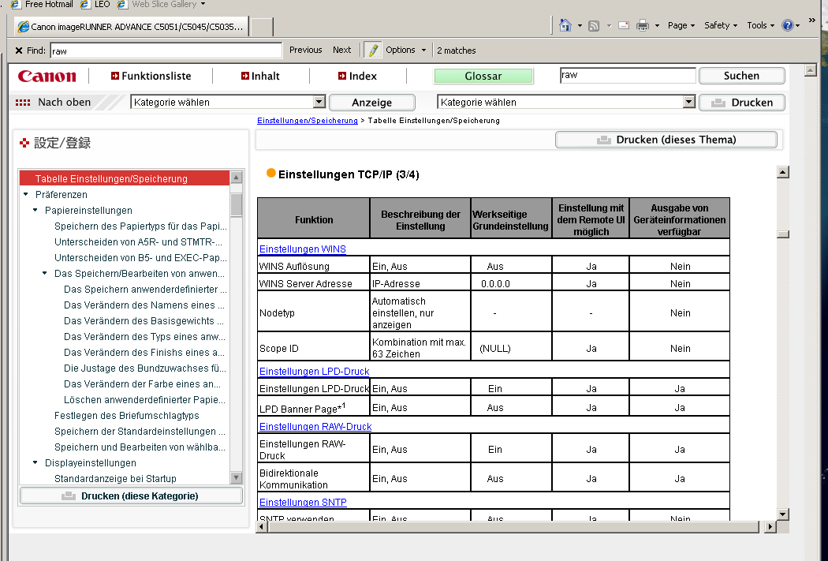
Task: Click the content pane scroll-down arrow
Action: tap(784, 514)
